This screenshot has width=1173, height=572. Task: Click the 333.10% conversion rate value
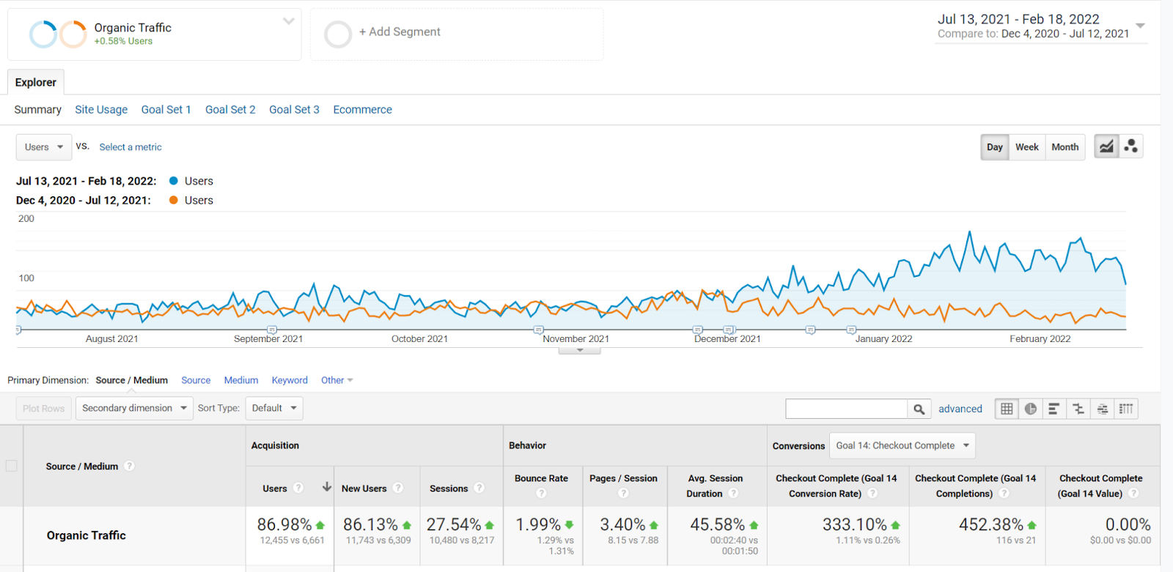855,524
